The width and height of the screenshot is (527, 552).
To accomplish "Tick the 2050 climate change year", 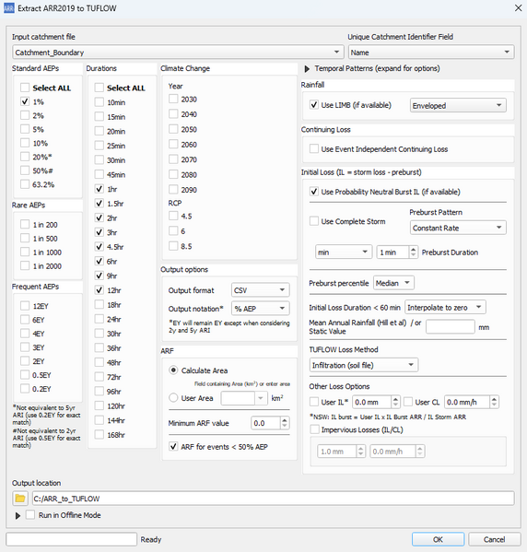I will tap(173, 129).
